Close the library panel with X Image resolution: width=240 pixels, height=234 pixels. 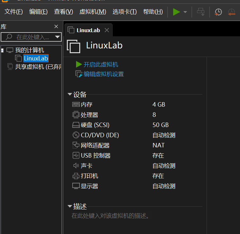click(56, 26)
